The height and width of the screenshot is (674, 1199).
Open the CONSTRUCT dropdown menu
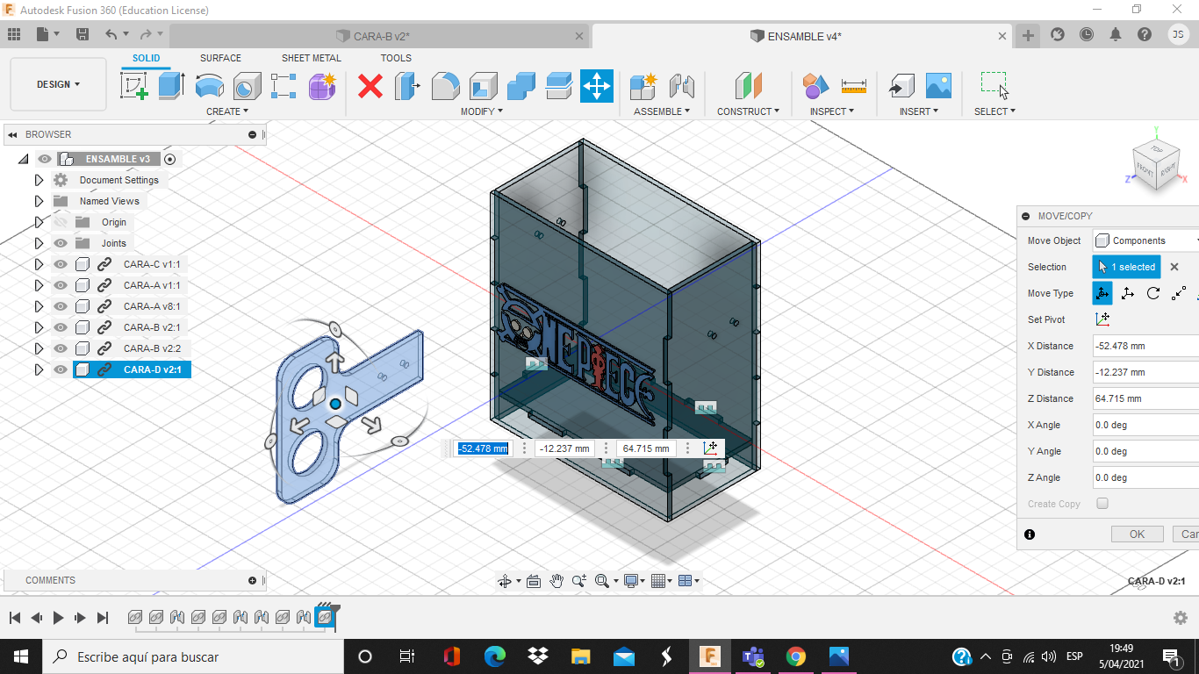[x=748, y=111]
